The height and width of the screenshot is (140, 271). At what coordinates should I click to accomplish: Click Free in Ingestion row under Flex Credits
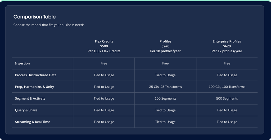tap(104, 63)
